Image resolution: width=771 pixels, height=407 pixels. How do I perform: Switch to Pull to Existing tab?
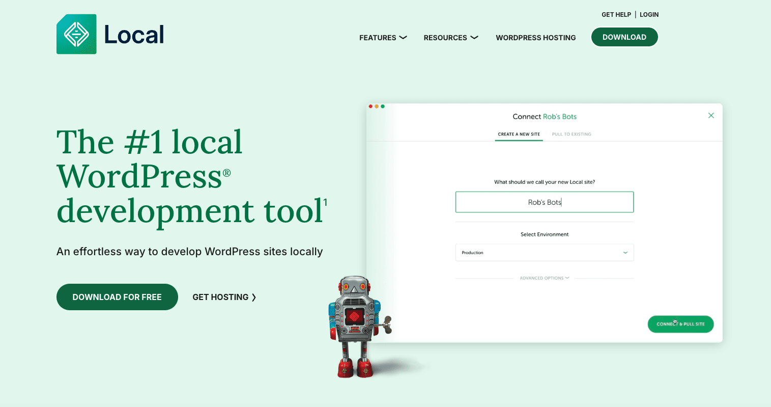[572, 134]
